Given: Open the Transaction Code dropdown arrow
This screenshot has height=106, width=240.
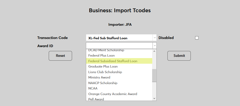Looking at the screenshot, I should 155,38.
